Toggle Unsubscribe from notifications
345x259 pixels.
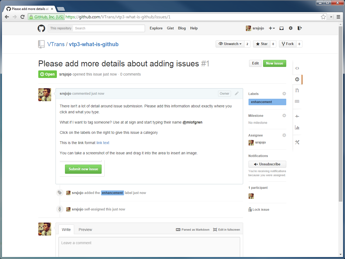click(x=267, y=164)
